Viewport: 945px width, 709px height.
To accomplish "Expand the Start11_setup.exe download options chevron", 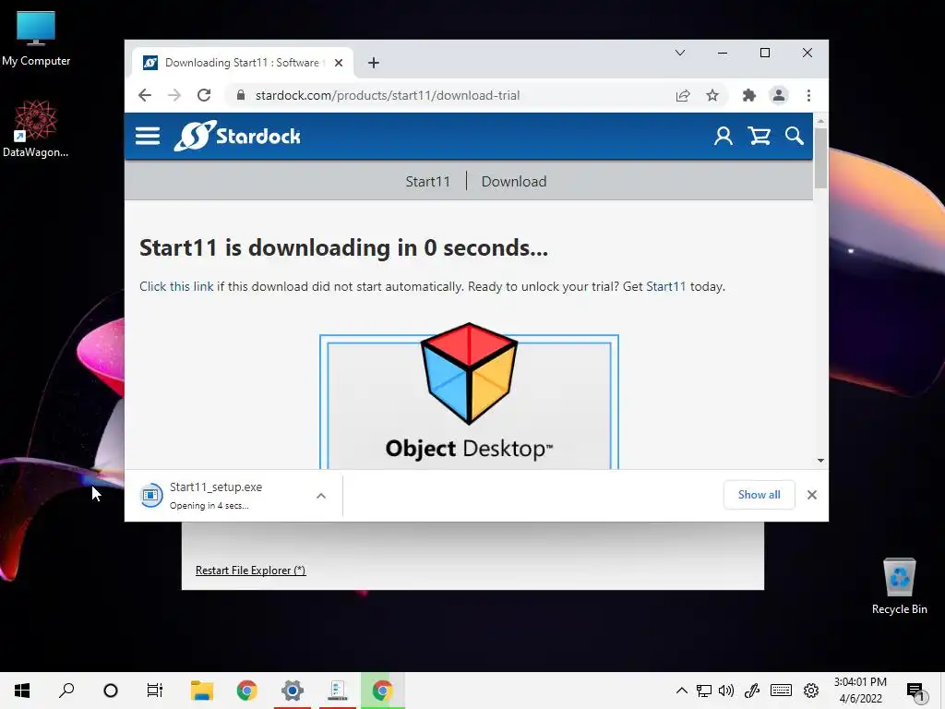I will 321,496.
